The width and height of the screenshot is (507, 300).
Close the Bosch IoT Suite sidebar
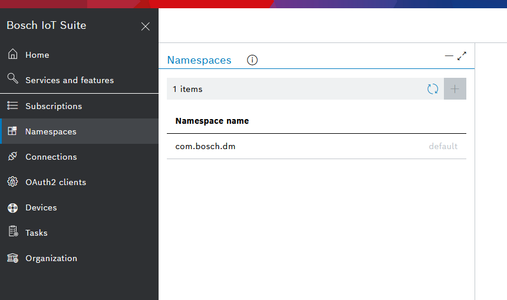(x=146, y=26)
